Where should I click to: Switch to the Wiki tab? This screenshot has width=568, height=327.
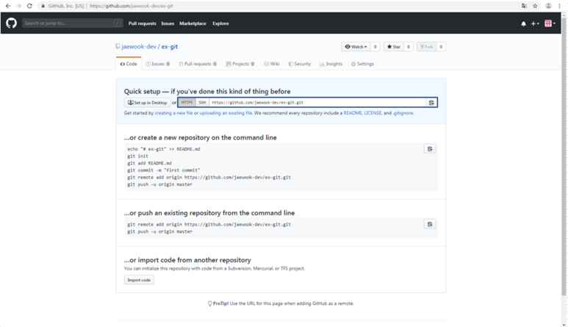tap(272, 64)
